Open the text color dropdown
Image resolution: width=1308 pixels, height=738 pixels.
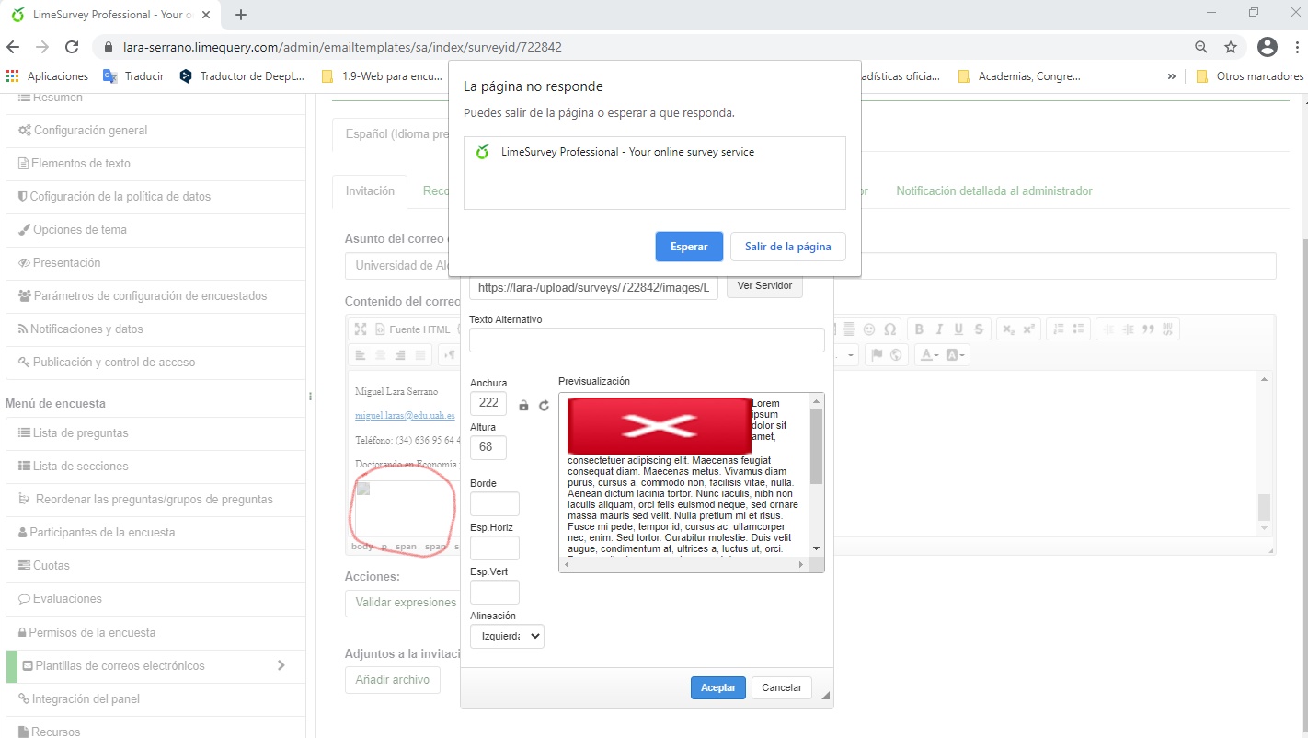930,355
